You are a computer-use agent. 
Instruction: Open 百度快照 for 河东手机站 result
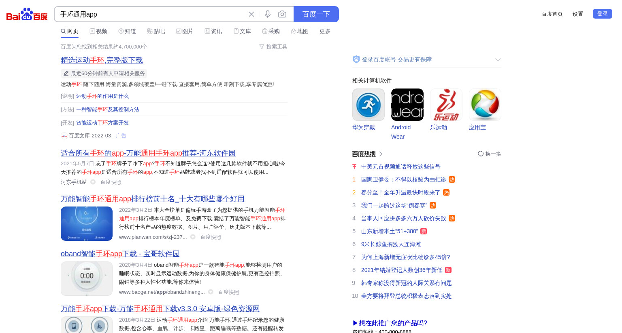(111, 182)
